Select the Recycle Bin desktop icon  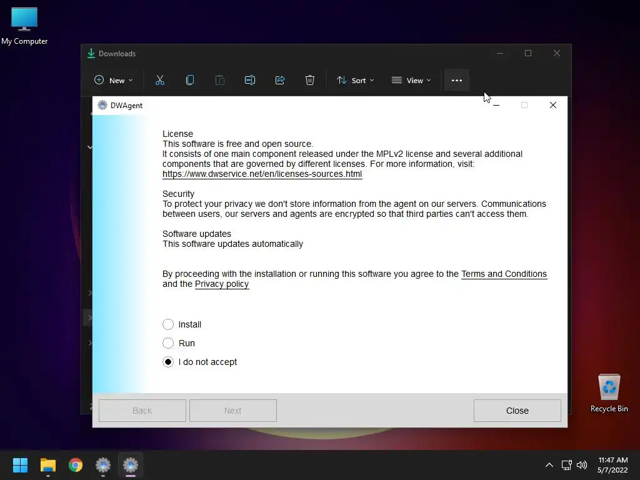[609, 394]
